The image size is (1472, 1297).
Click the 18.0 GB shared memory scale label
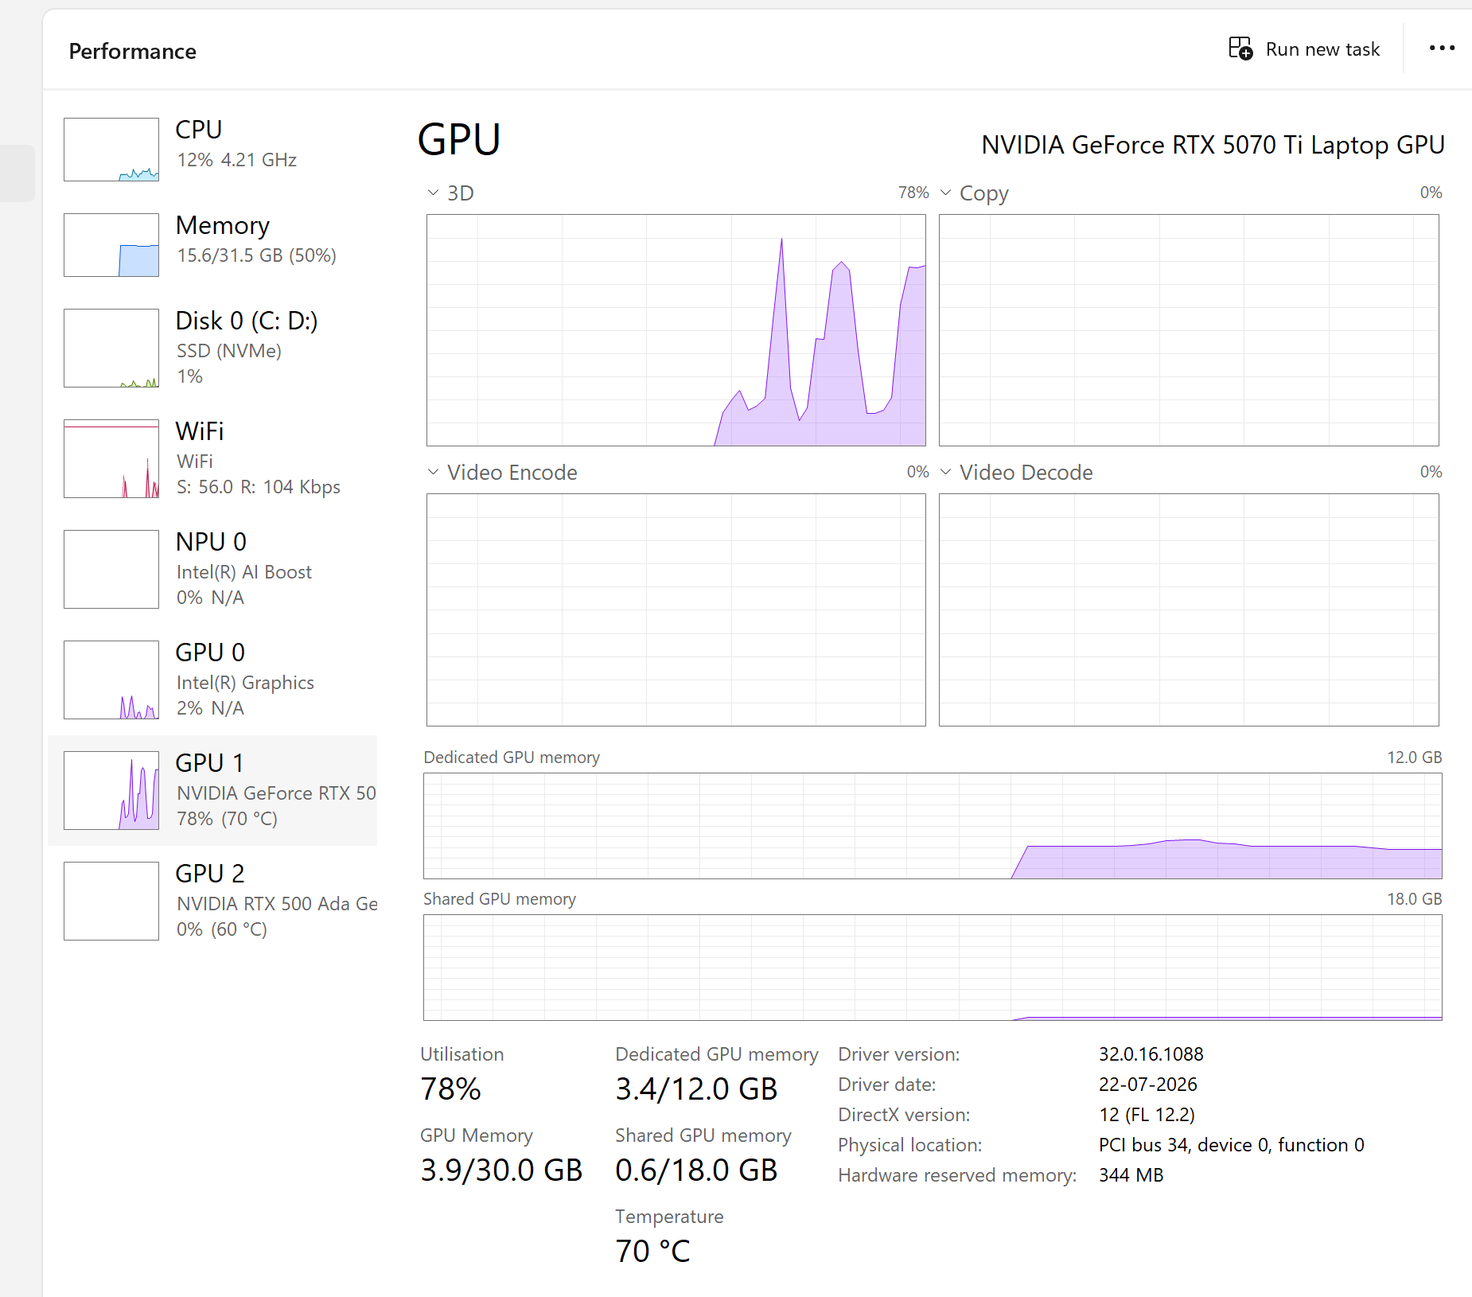(1414, 899)
